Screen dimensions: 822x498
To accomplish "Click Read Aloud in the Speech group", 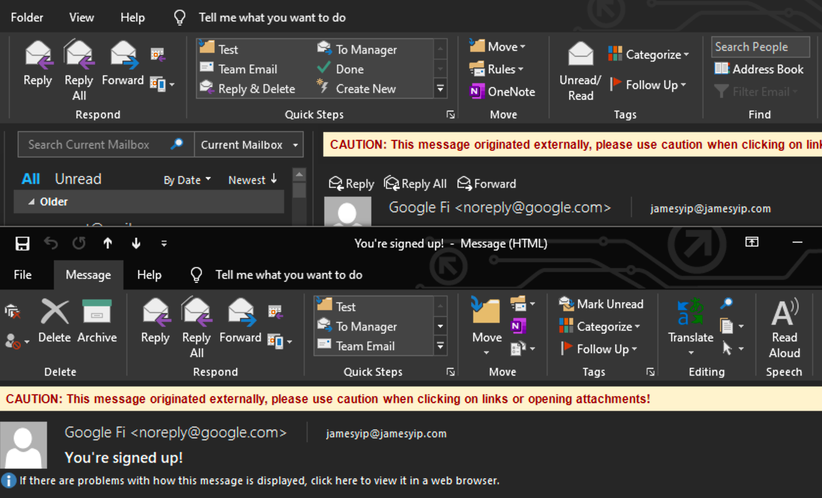I will click(784, 329).
